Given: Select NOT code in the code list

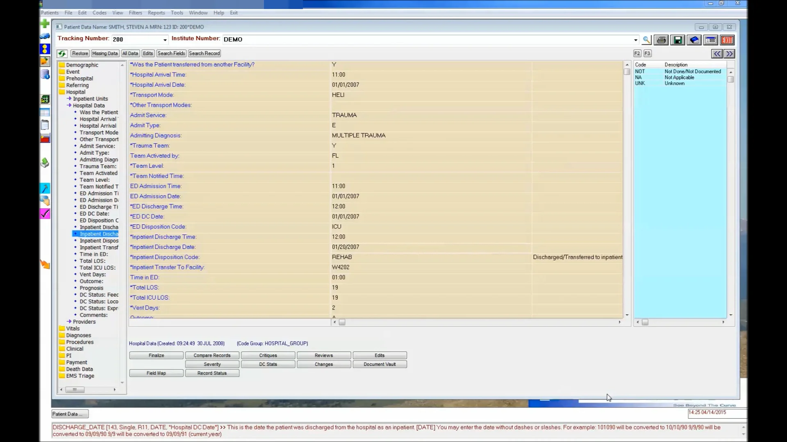Looking at the screenshot, I should [641, 71].
